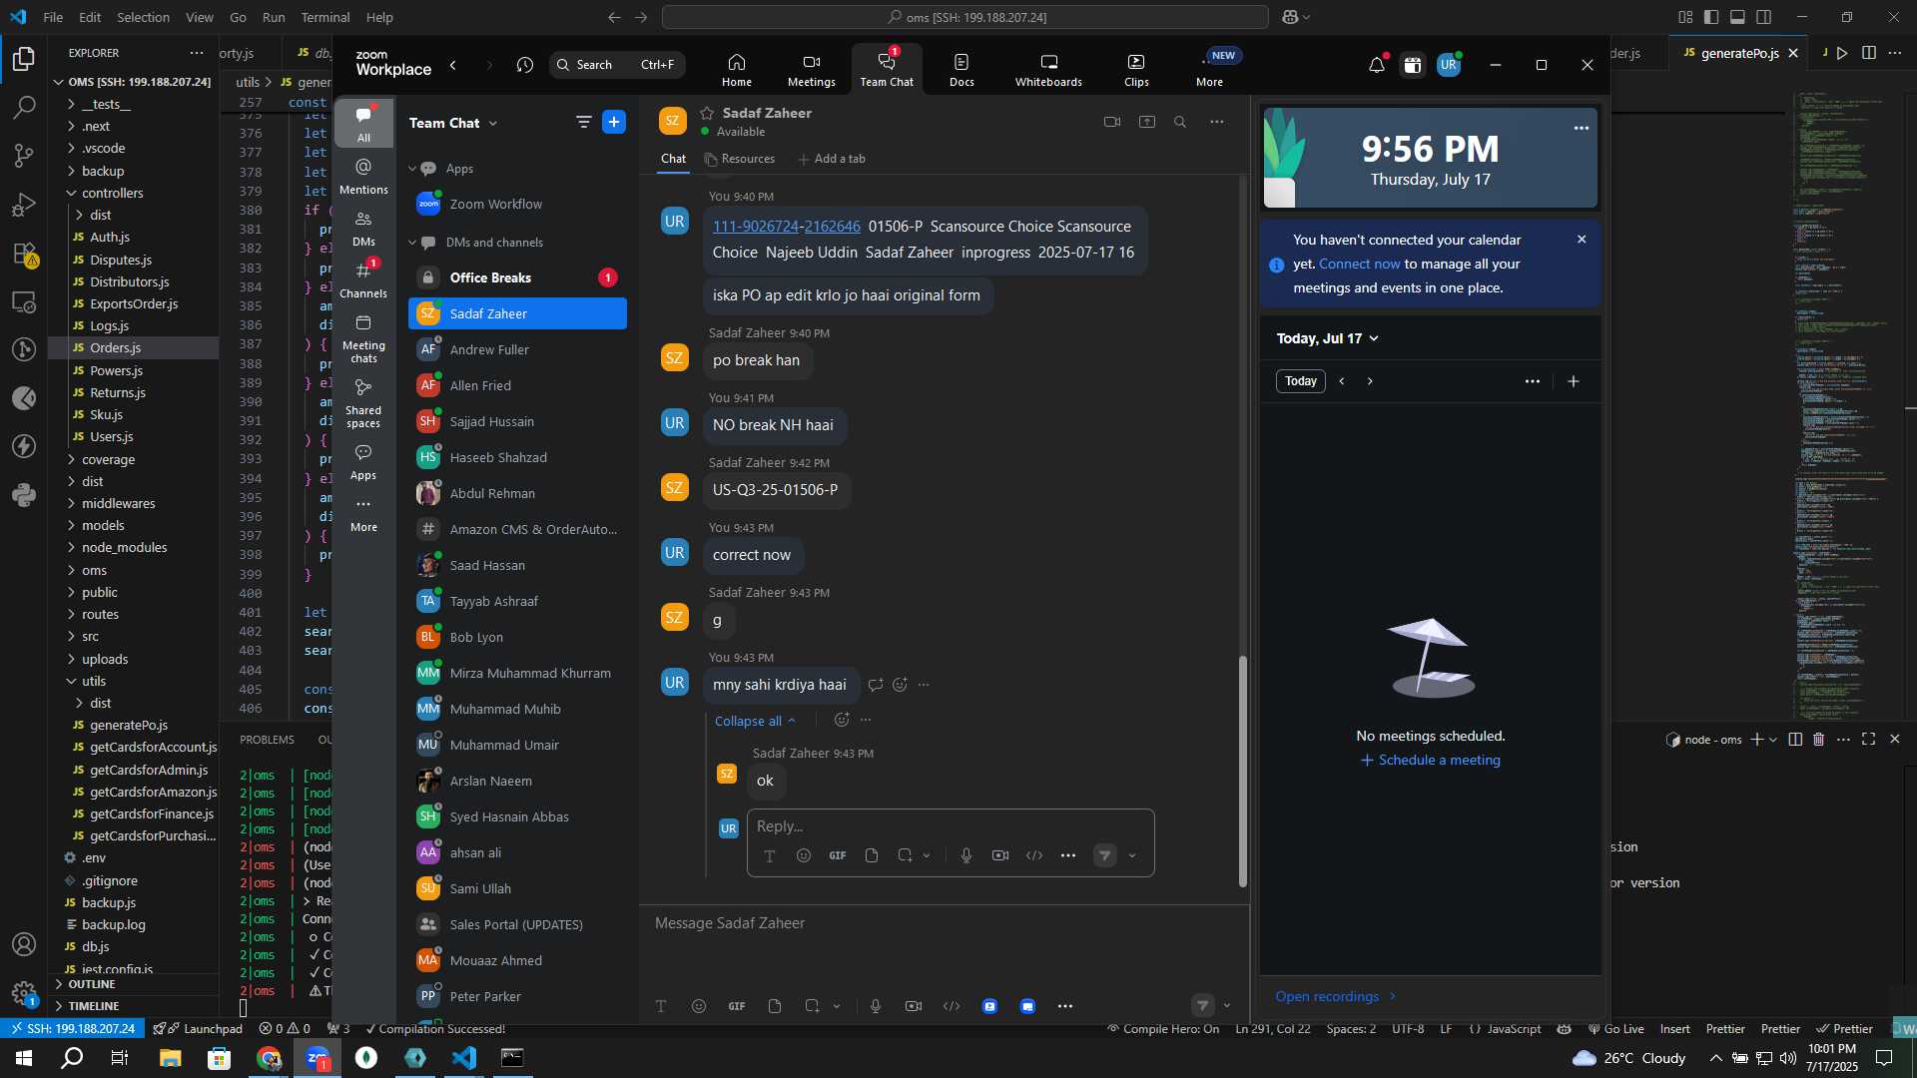Open Zoom search box

click(616, 65)
